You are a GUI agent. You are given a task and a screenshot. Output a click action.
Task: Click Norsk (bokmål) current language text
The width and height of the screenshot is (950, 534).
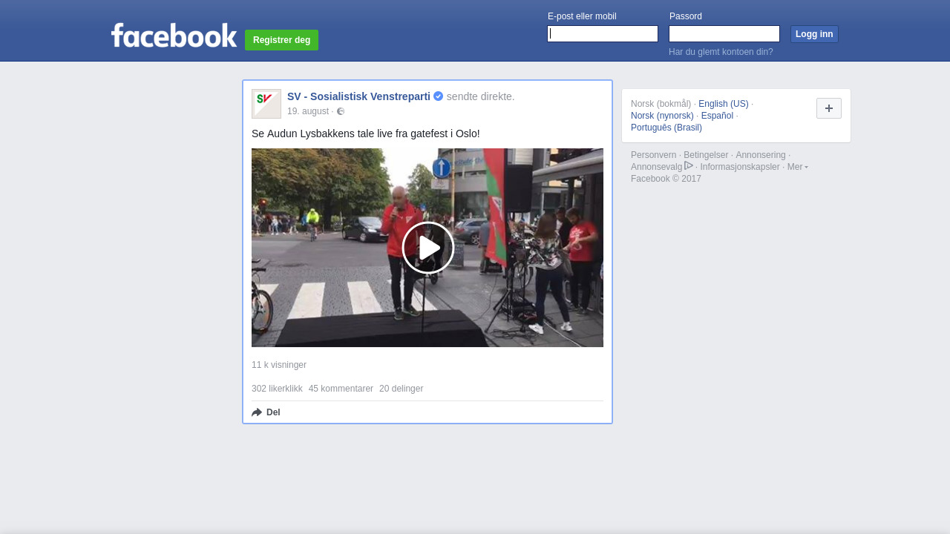point(661,104)
